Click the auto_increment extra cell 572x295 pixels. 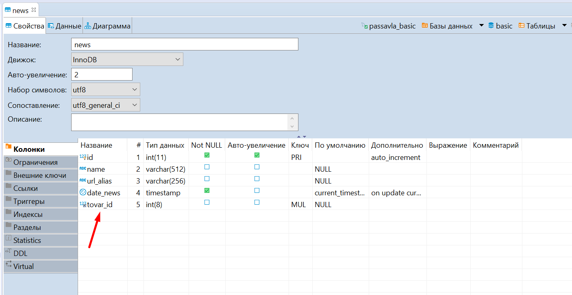coord(397,157)
